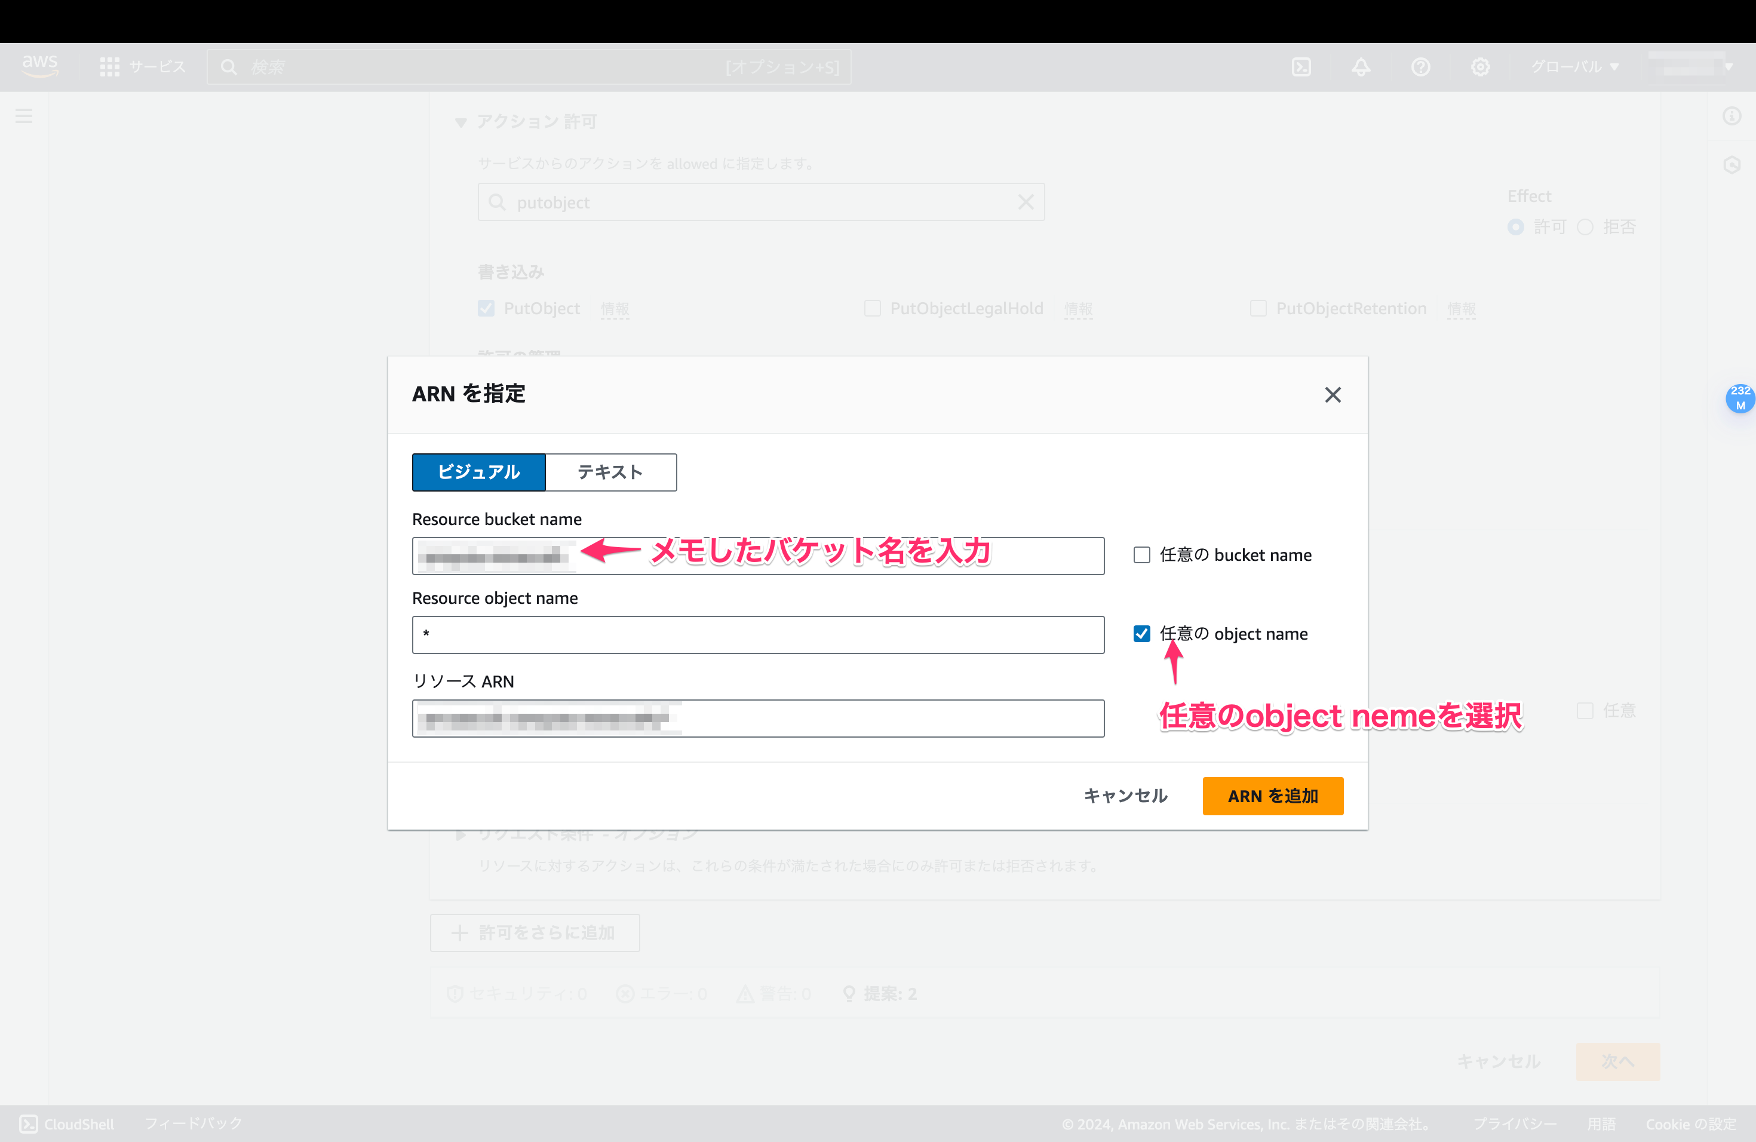Enable the 任意の bucket name checkbox
This screenshot has height=1142, width=1756.
[1141, 555]
